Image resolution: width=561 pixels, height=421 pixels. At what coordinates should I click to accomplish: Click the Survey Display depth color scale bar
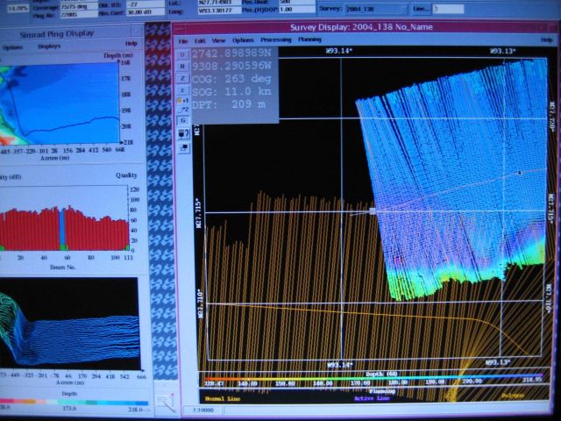374,378
